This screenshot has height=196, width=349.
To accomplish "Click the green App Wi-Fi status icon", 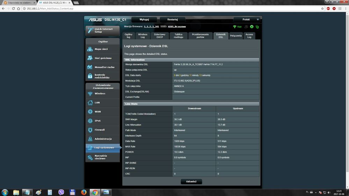I will point(235,27).
